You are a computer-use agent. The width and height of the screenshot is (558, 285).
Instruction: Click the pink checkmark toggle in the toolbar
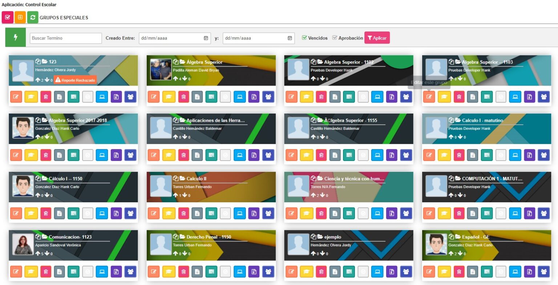pos(8,17)
